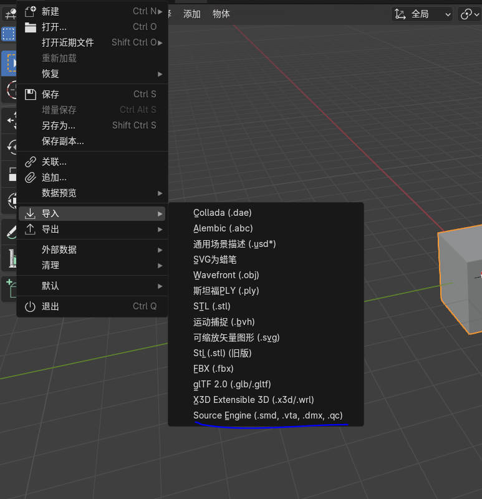Click the Quit power icon
The image size is (482, 499).
[x=30, y=306]
